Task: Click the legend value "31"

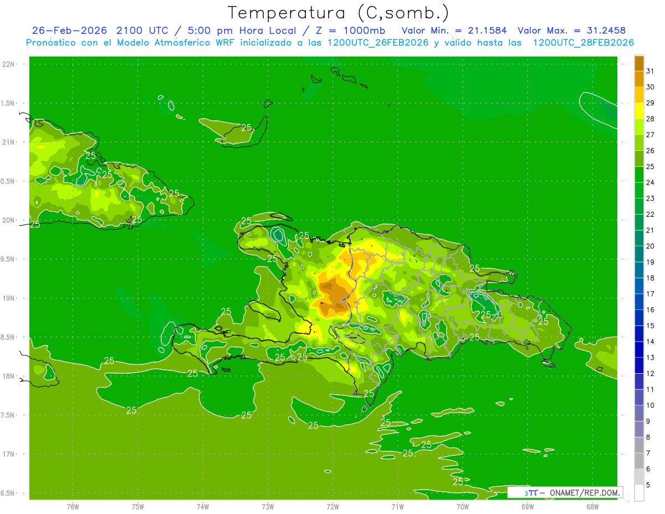Action: [x=650, y=71]
